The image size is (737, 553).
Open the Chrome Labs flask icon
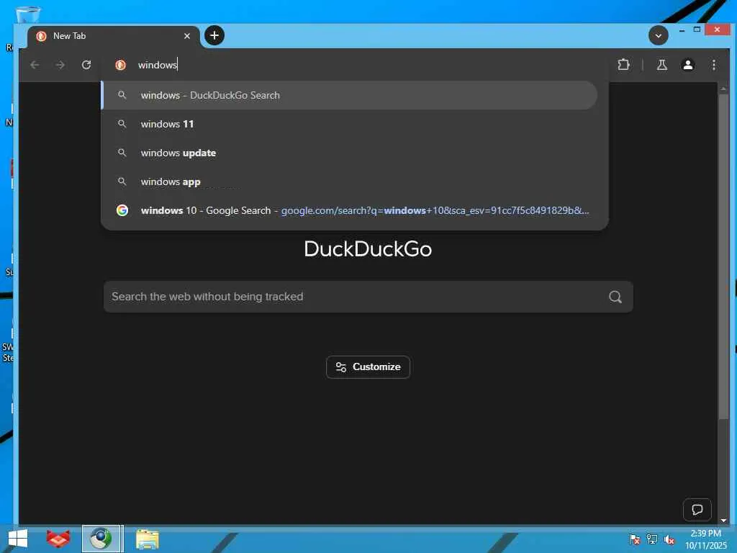(662, 65)
